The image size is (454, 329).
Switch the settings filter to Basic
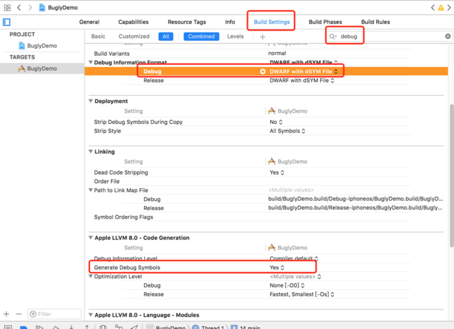(x=98, y=36)
